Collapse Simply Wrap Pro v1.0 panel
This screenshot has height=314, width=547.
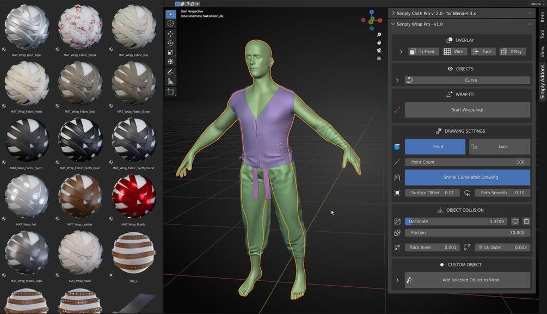point(393,24)
